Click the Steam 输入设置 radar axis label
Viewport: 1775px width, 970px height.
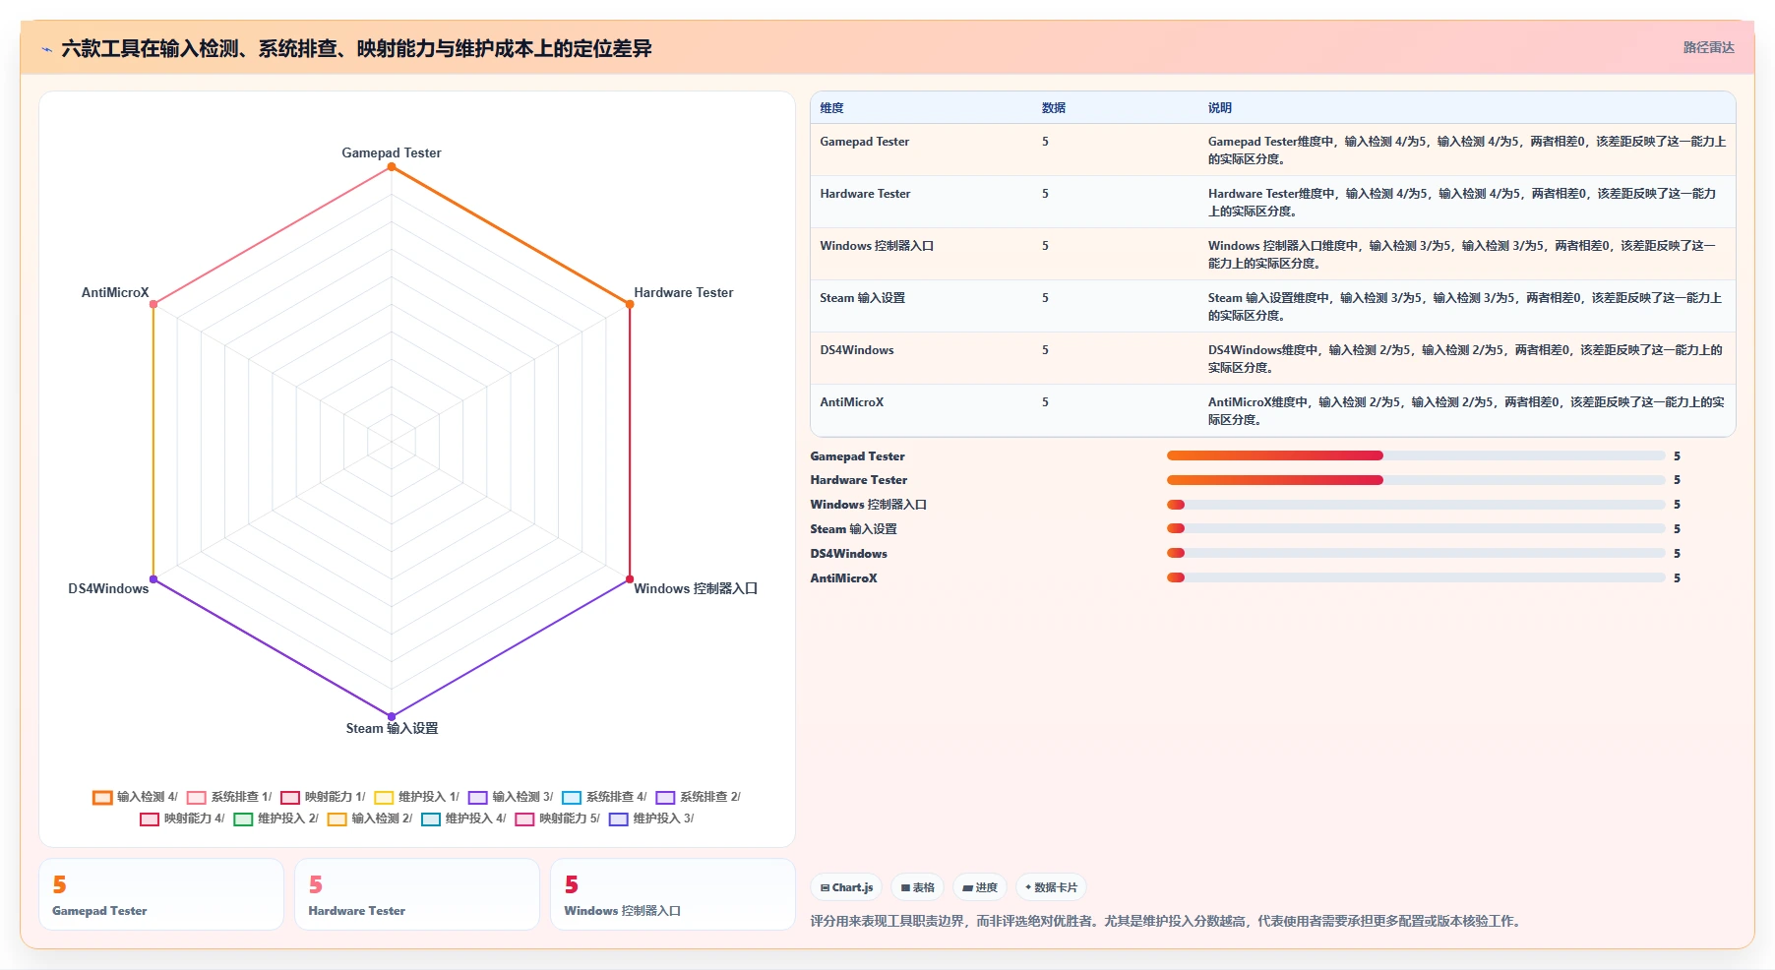(x=392, y=728)
